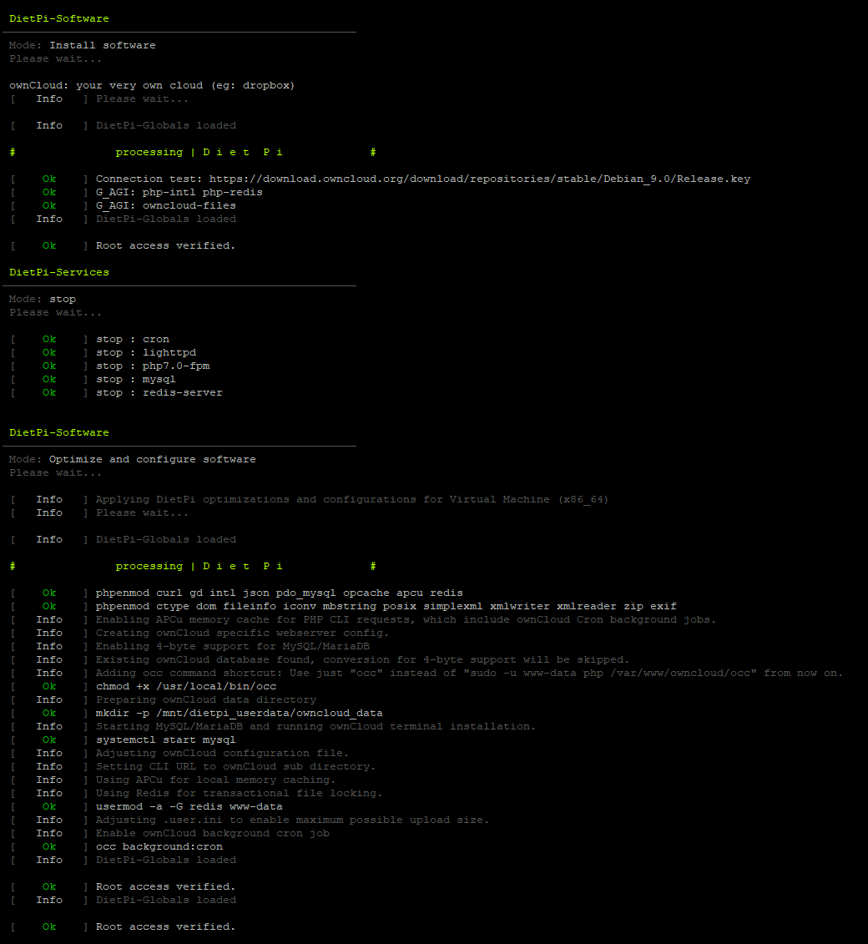Click 'phpenmod ctype dom fileinfo' line
This screenshot has height=944, width=868.
[x=386, y=606]
